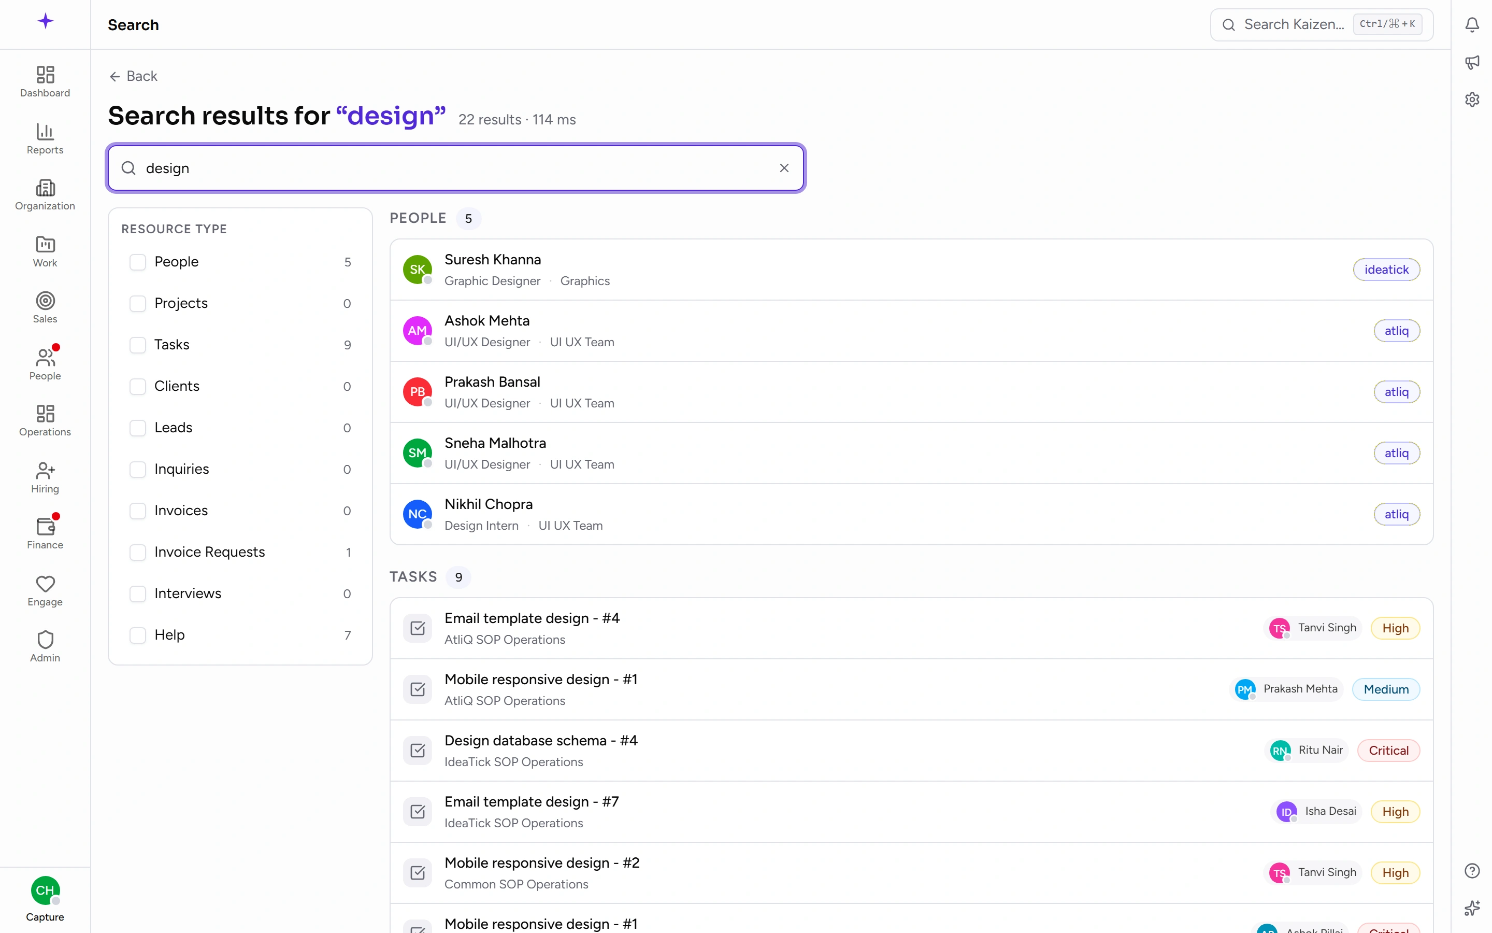Open notifications bell
The width and height of the screenshot is (1492, 933).
coord(1472,25)
